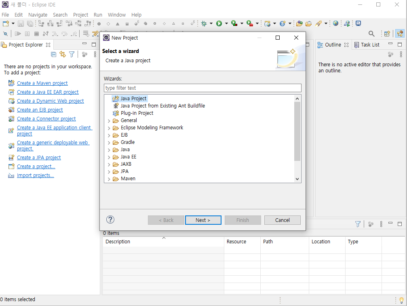The width and height of the screenshot is (407, 306).
Task: Open the Run dropdown arrow
Action: 226,23
